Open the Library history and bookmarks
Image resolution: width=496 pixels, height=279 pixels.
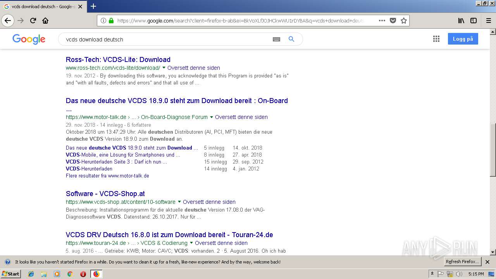pos(461,21)
